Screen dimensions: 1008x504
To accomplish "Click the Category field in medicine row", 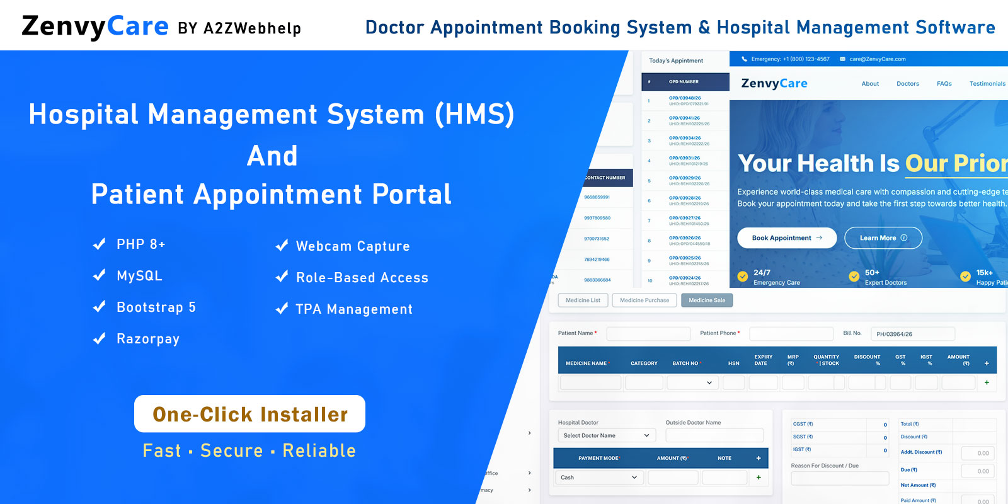I will point(644,382).
